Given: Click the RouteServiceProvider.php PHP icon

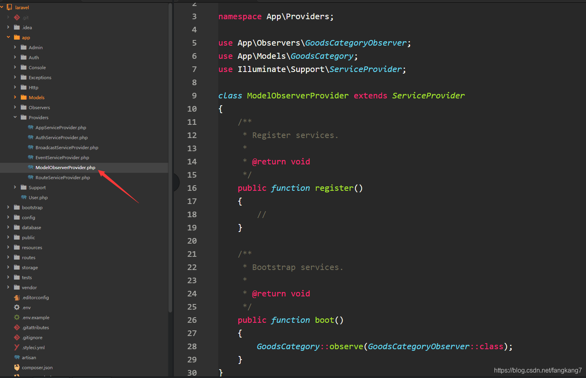Looking at the screenshot, I should pyautogui.click(x=30, y=177).
